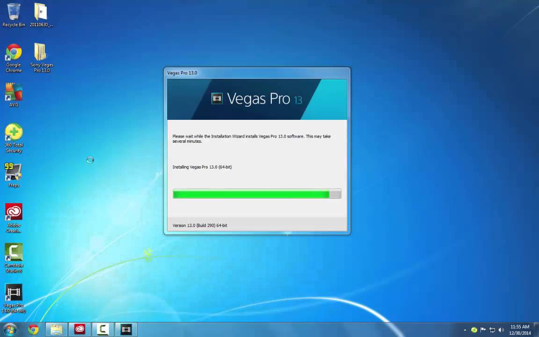The height and width of the screenshot is (337, 539).
Task: Click the green installation progress bar
Action: 257,194
